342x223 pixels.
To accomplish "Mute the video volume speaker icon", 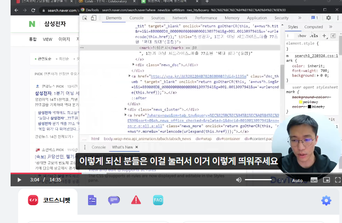I will (238, 180).
